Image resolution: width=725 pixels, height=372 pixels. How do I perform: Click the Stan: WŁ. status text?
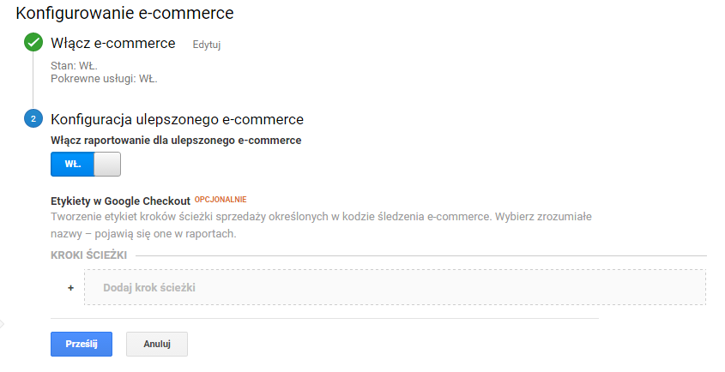click(75, 64)
